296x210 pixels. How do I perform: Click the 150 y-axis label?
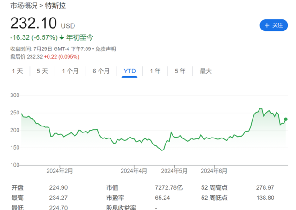tap(15, 148)
